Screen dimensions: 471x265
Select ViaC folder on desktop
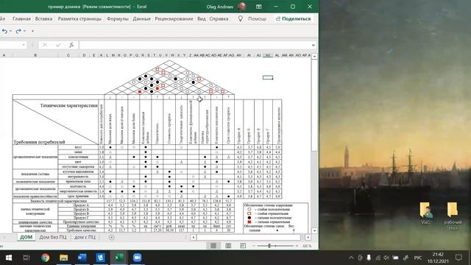425,213
